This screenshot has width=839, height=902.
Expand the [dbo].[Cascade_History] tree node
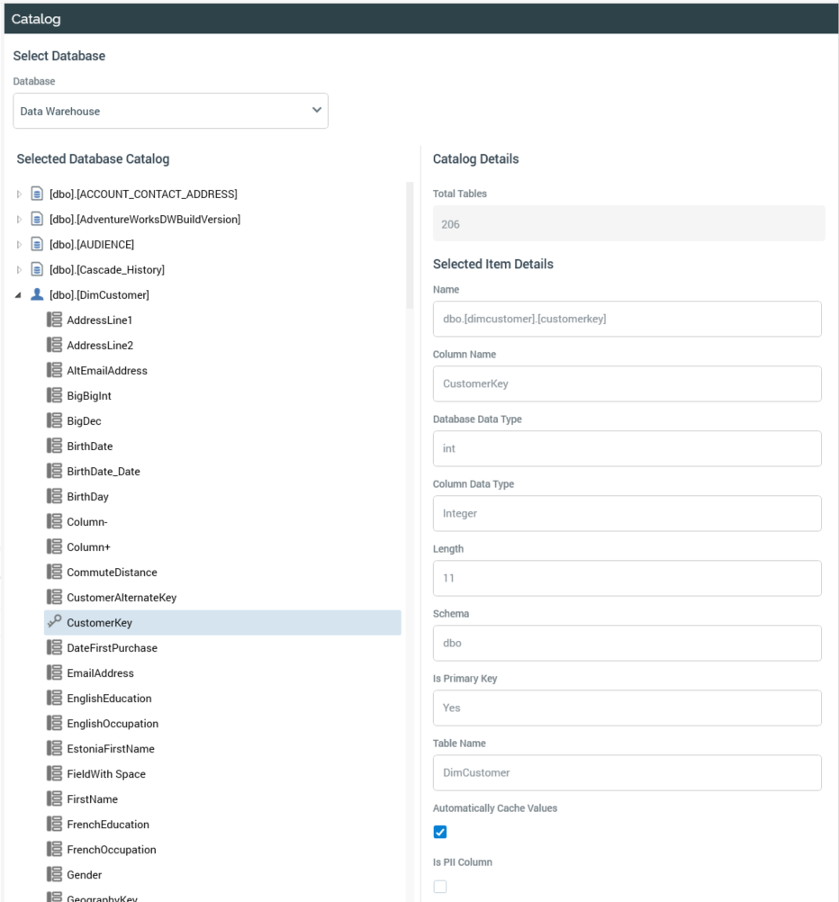[x=20, y=270]
